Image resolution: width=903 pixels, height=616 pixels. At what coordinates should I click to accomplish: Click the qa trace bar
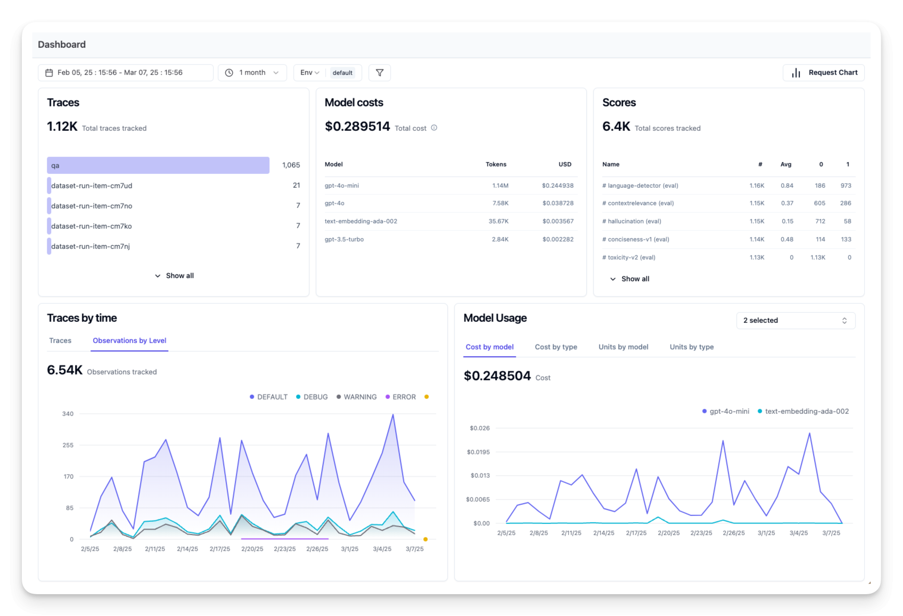click(x=158, y=165)
